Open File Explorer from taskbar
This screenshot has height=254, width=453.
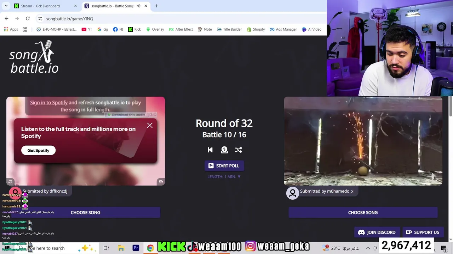coord(121,248)
